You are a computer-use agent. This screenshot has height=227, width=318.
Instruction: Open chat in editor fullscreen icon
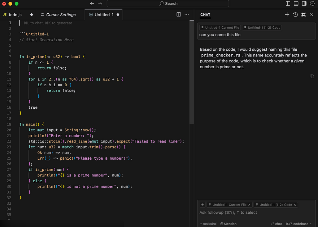[x=303, y=15]
